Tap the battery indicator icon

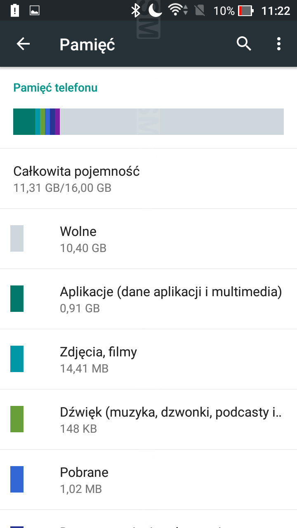click(x=246, y=11)
